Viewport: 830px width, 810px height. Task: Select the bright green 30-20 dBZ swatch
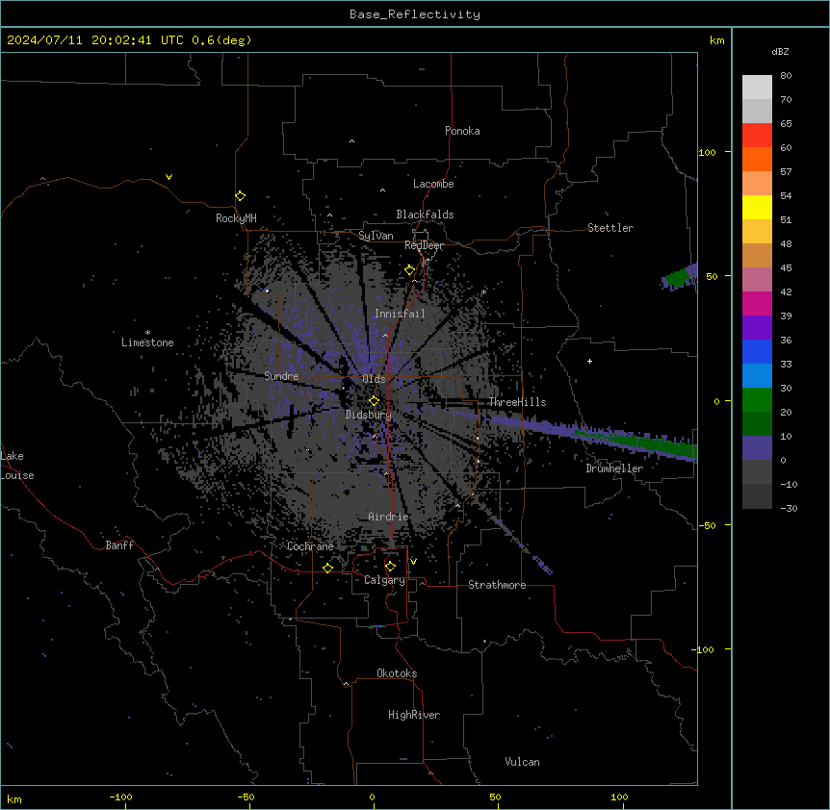pos(757,400)
